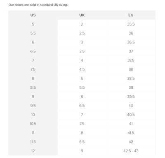Image resolution: width=165 pixels, height=158 pixels.
Task: Select UK size 4.5 cell
Action: point(82,69)
